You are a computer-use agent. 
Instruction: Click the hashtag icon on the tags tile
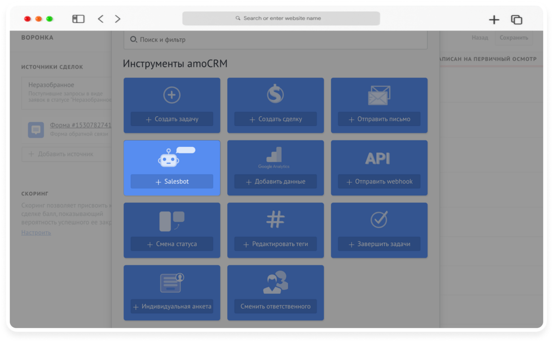(276, 220)
